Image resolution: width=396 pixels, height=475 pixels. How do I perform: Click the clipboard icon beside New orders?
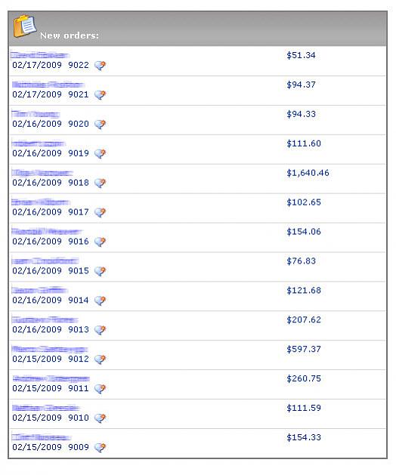coord(25,26)
